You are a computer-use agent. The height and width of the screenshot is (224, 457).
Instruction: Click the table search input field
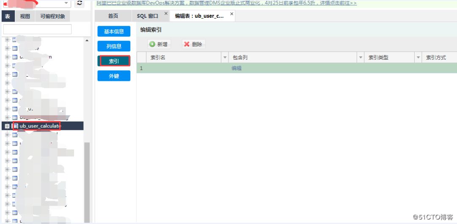point(37,29)
